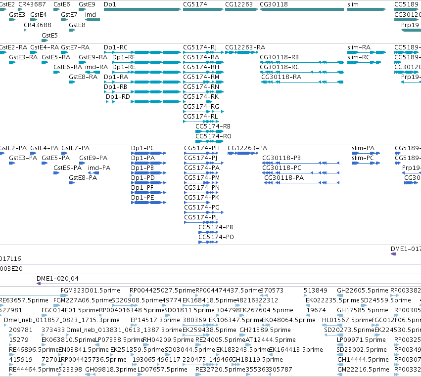421x377 pixels.
Task: Click the "CG5174-RJ" transcript label
Action: pyautogui.click(x=200, y=47)
